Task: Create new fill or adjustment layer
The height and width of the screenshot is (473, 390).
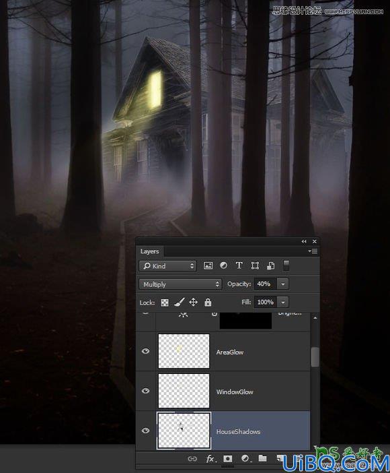Action: pyautogui.click(x=245, y=459)
